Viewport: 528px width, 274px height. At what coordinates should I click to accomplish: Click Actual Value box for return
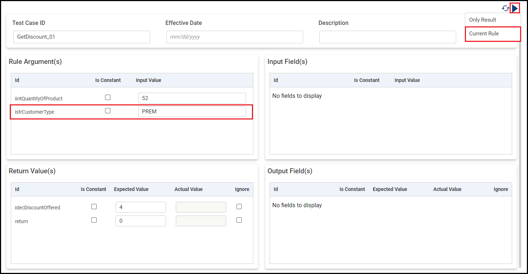click(x=201, y=221)
